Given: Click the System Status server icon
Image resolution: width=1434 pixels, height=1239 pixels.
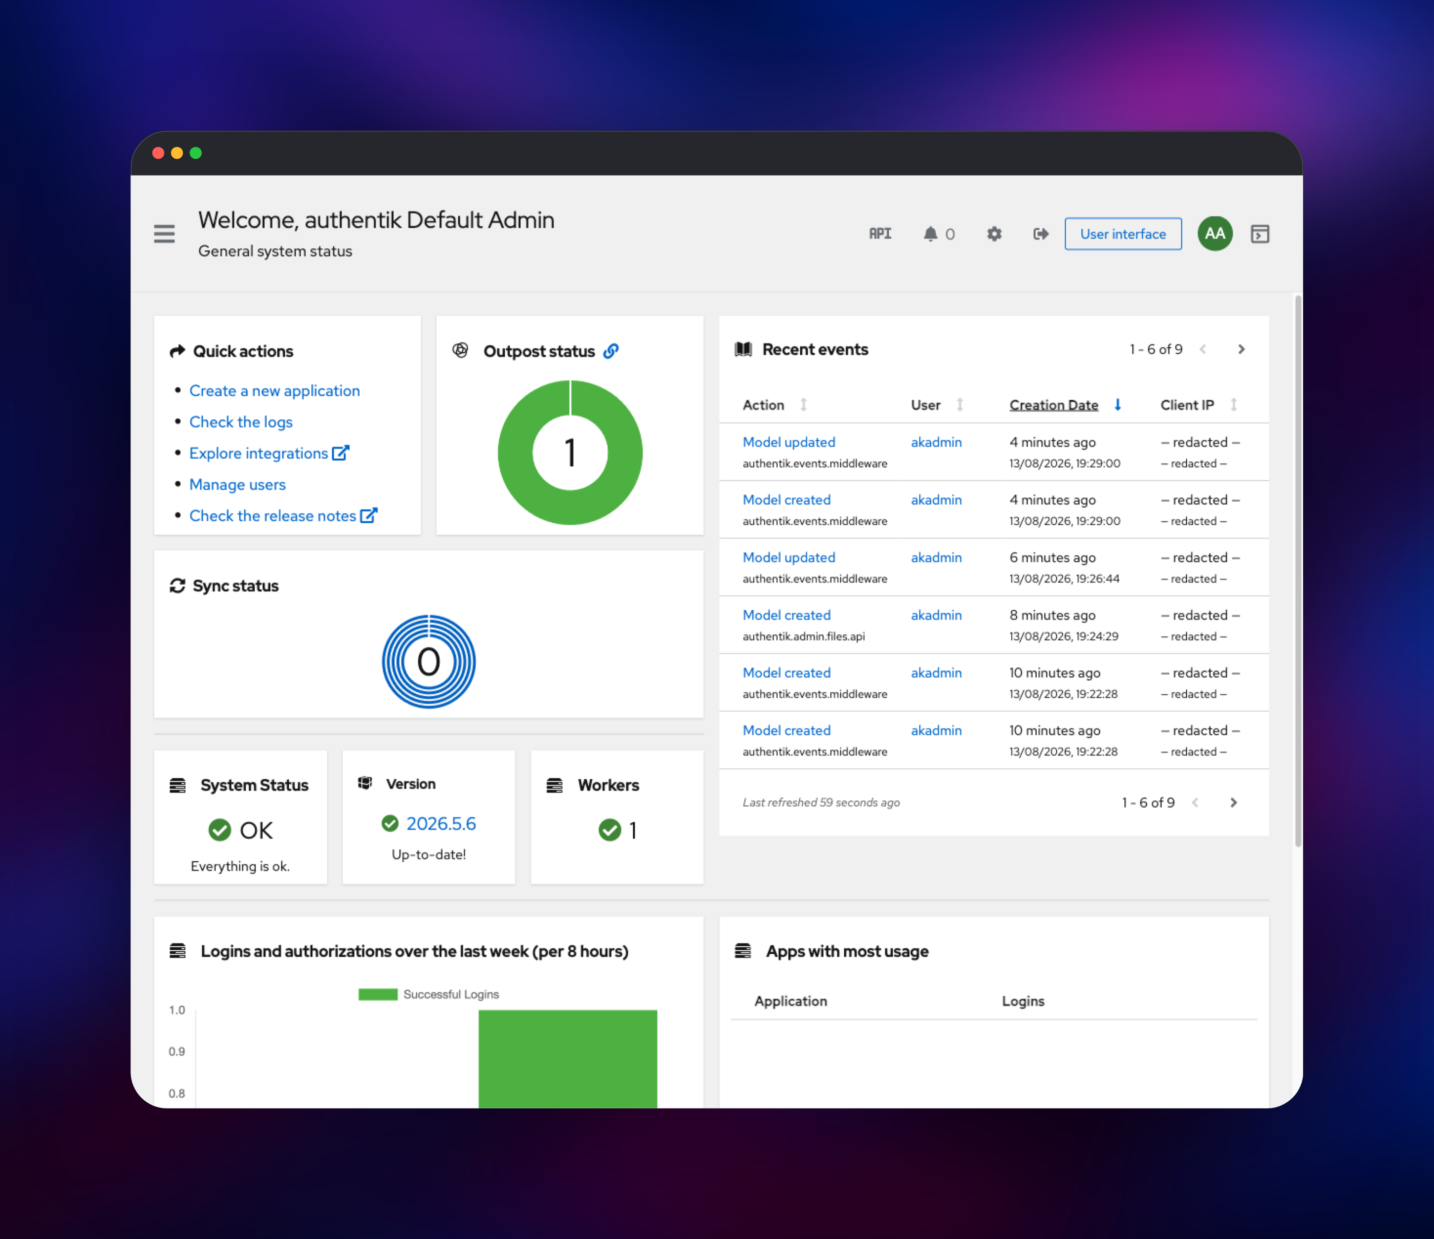Looking at the screenshot, I should coord(177,785).
